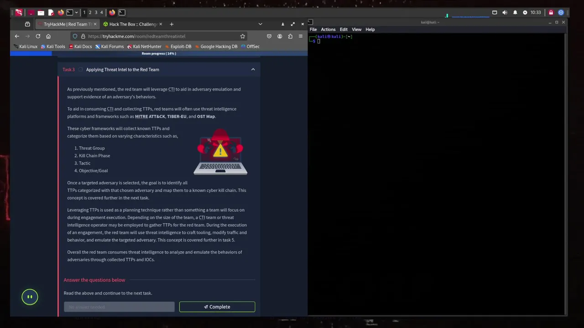
Task: Open the Kali dragon applications menu
Action: [x=19, y=12]
